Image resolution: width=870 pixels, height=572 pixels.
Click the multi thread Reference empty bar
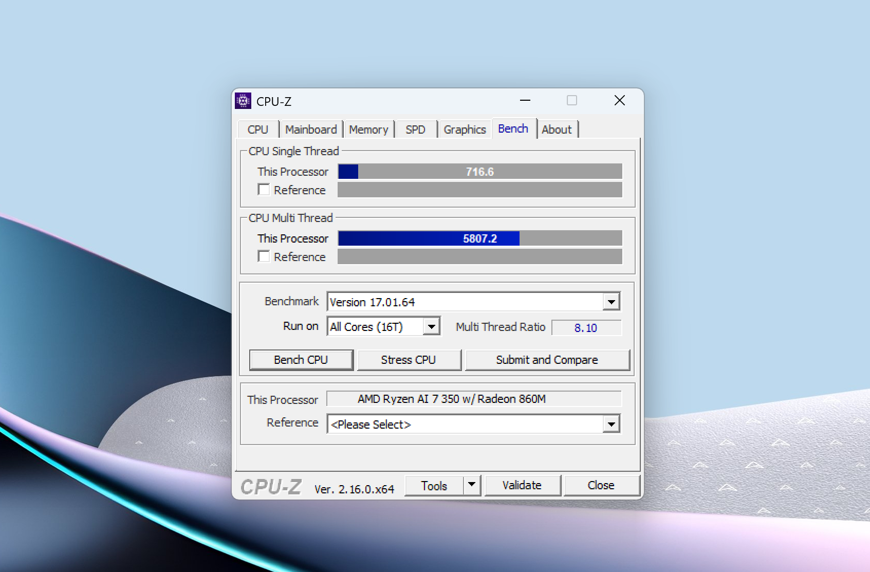(x=480, y=256)
